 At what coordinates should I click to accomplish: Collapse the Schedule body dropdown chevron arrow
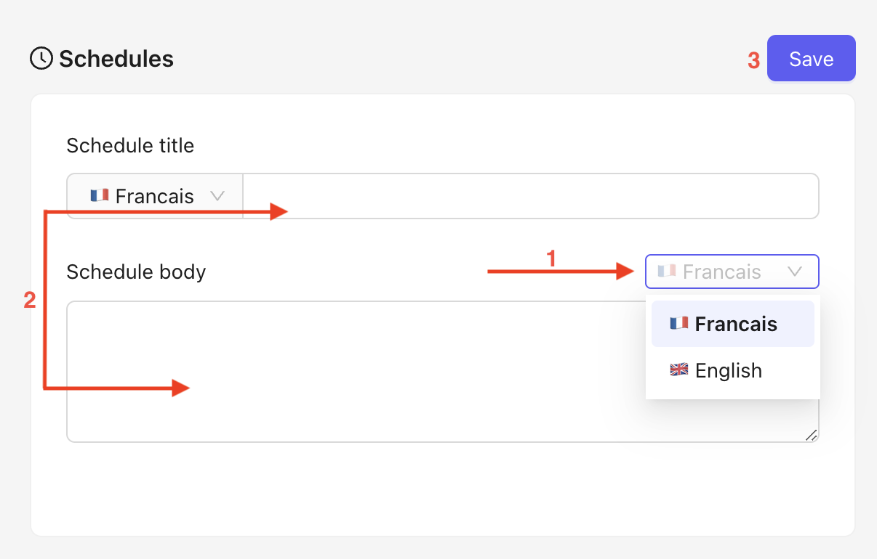coord(795,272)
